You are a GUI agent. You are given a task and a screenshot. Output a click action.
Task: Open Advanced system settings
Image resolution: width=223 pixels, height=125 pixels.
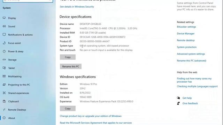click(x=191, y=54)
